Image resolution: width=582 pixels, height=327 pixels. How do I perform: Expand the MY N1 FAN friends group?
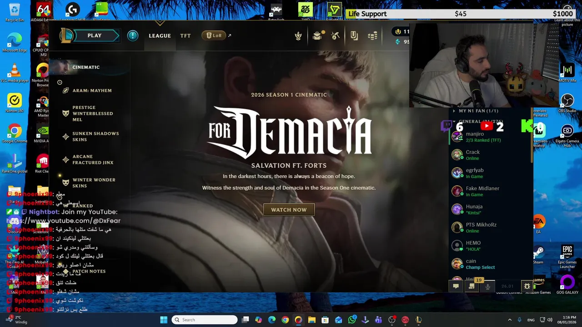(x=478, y=111)
